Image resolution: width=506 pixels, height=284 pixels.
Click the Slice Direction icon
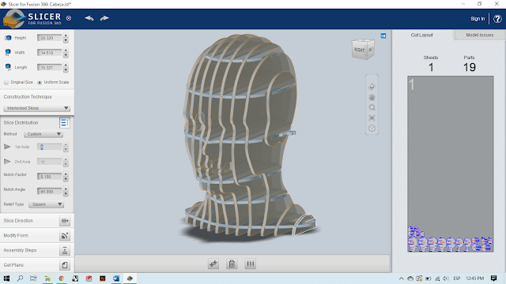pyautogui.click(x=65, y=221)
